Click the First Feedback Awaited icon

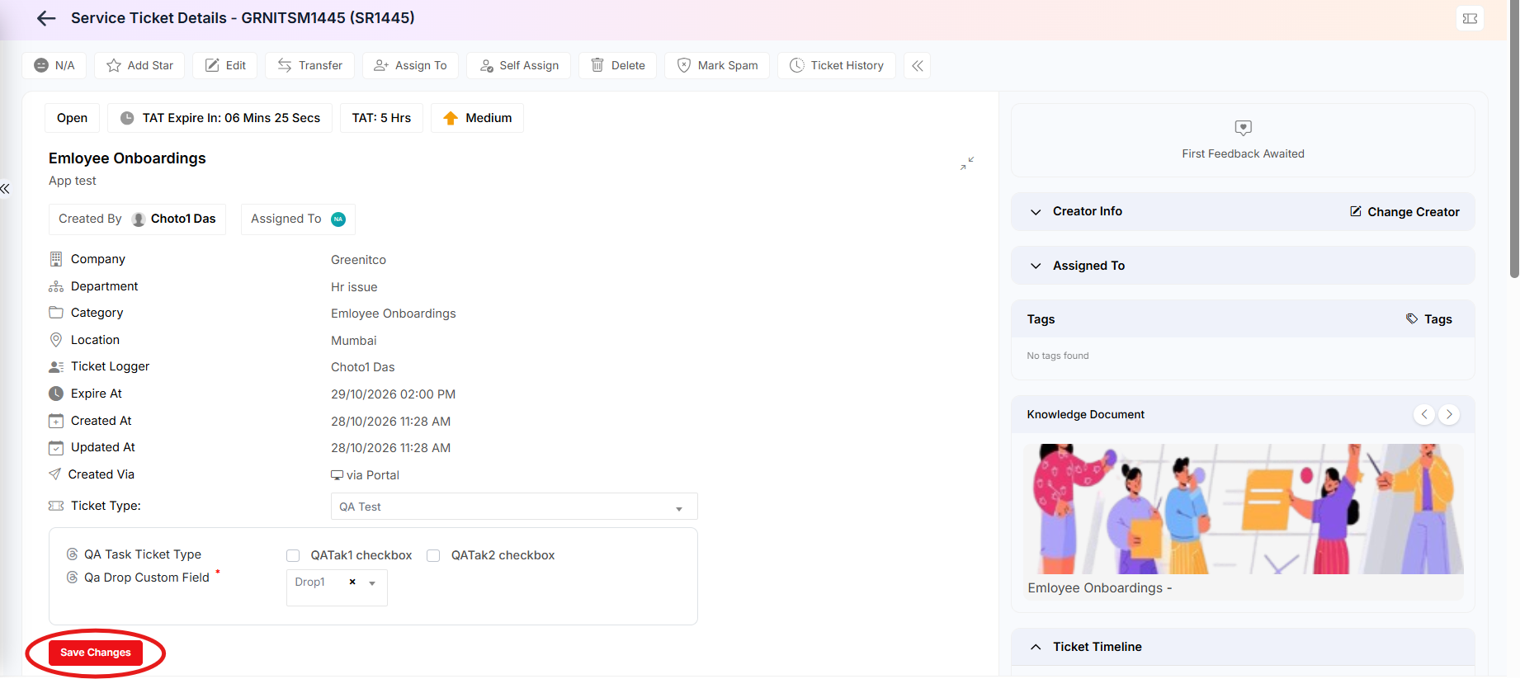click(1243, 128)
